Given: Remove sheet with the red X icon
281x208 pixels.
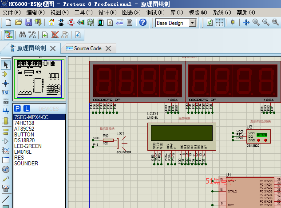Looking at the screenshot, I should pyautogui.click(x=55, y=35).
